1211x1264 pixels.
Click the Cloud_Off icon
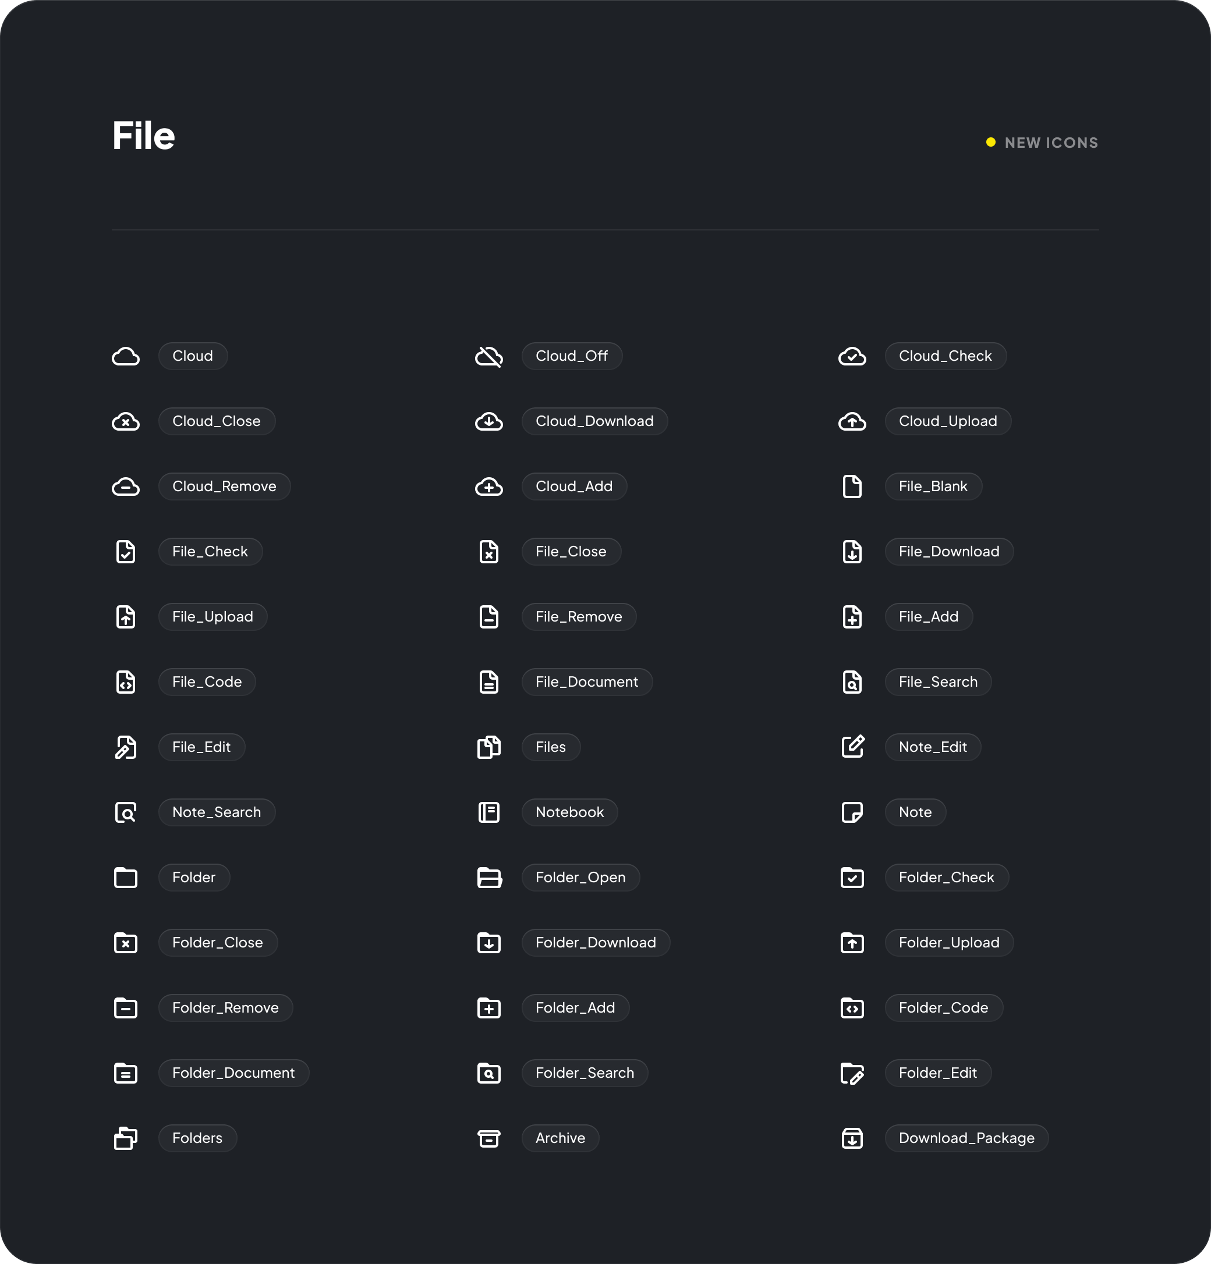pyautogui.click(x=488, y=357)
